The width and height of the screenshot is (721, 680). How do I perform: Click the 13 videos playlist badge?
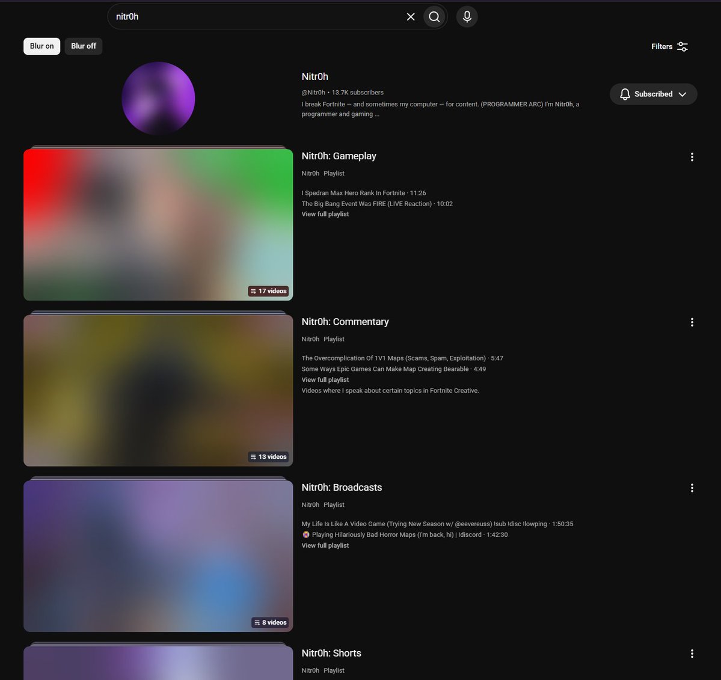click(269, 456)
